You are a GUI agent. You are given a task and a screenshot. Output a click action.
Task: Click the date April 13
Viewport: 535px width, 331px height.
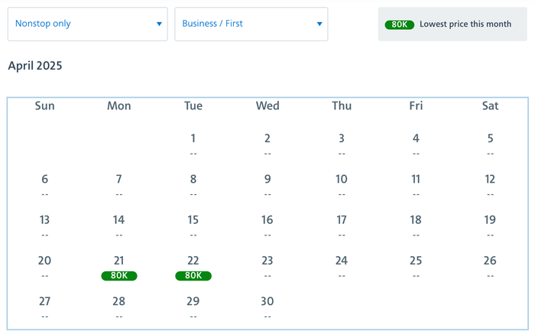click(x=44, y=219)
